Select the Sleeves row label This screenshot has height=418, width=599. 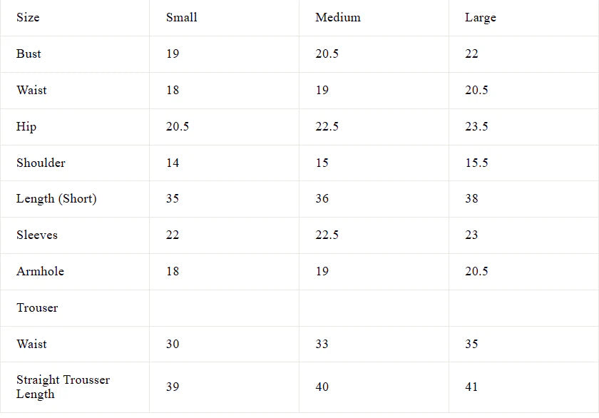[x=37, y=235]
